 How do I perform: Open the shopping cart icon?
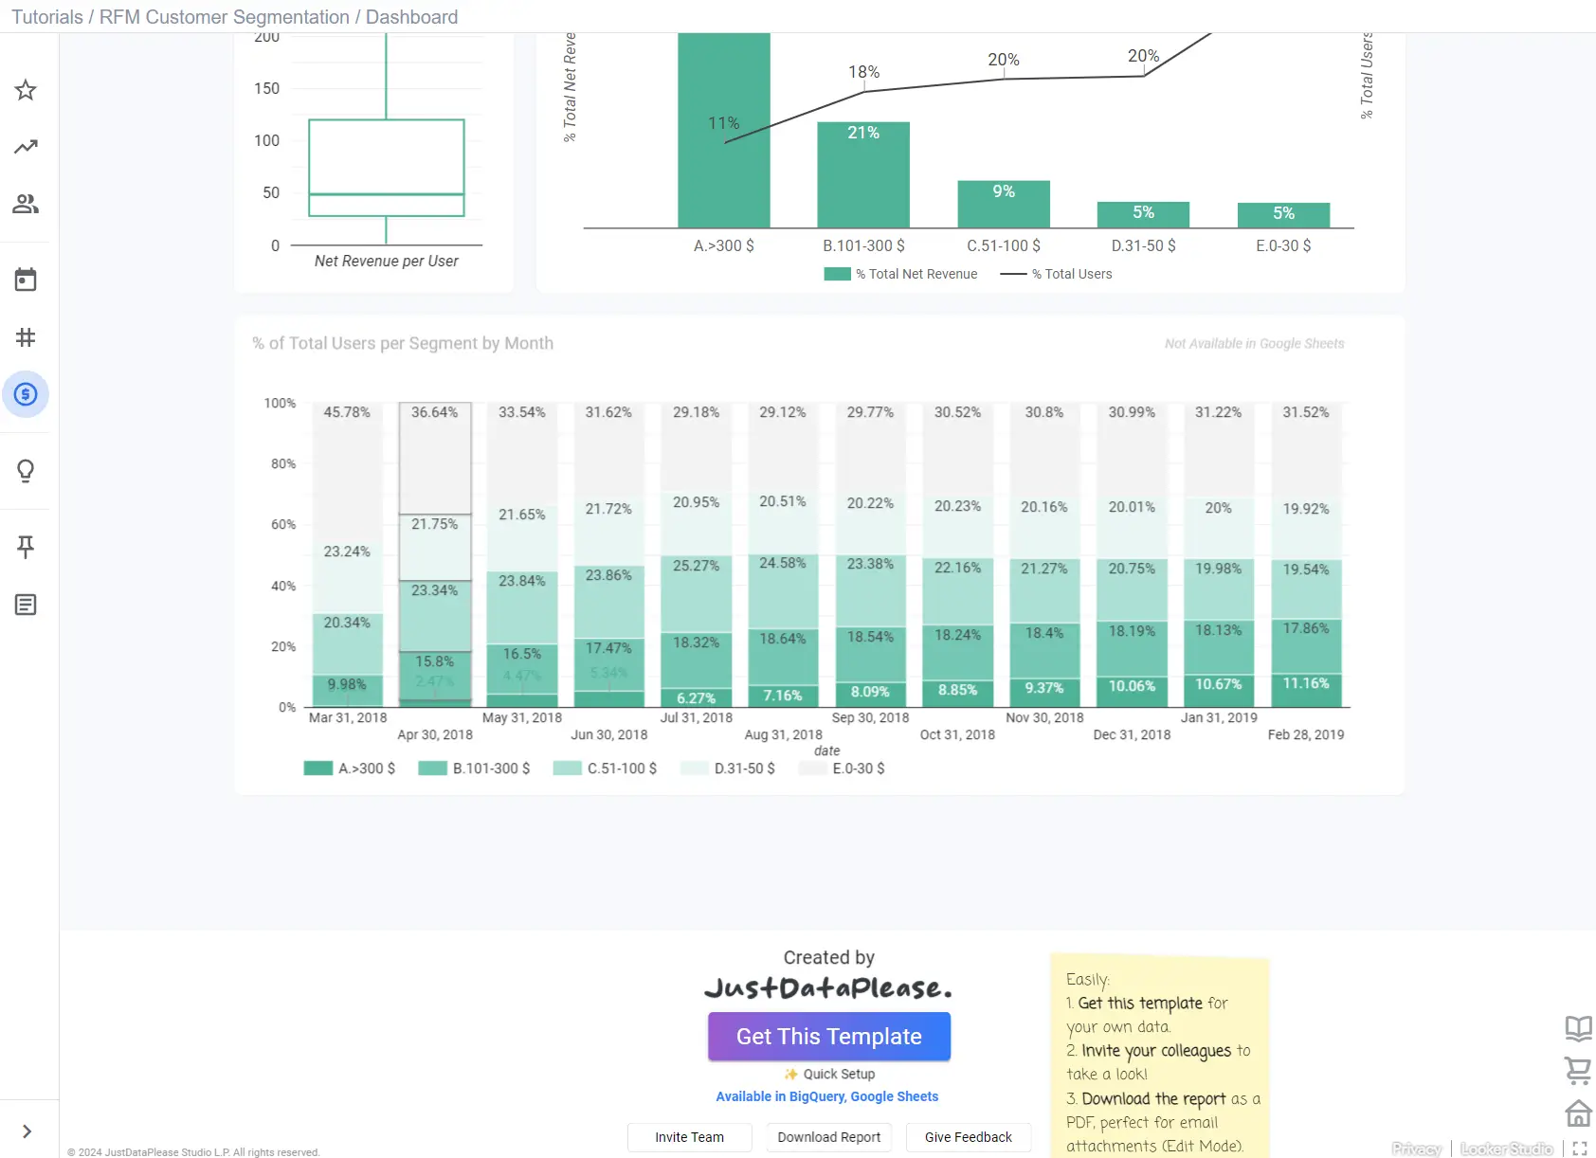pyautogui.click(x=1578, y=1071)
